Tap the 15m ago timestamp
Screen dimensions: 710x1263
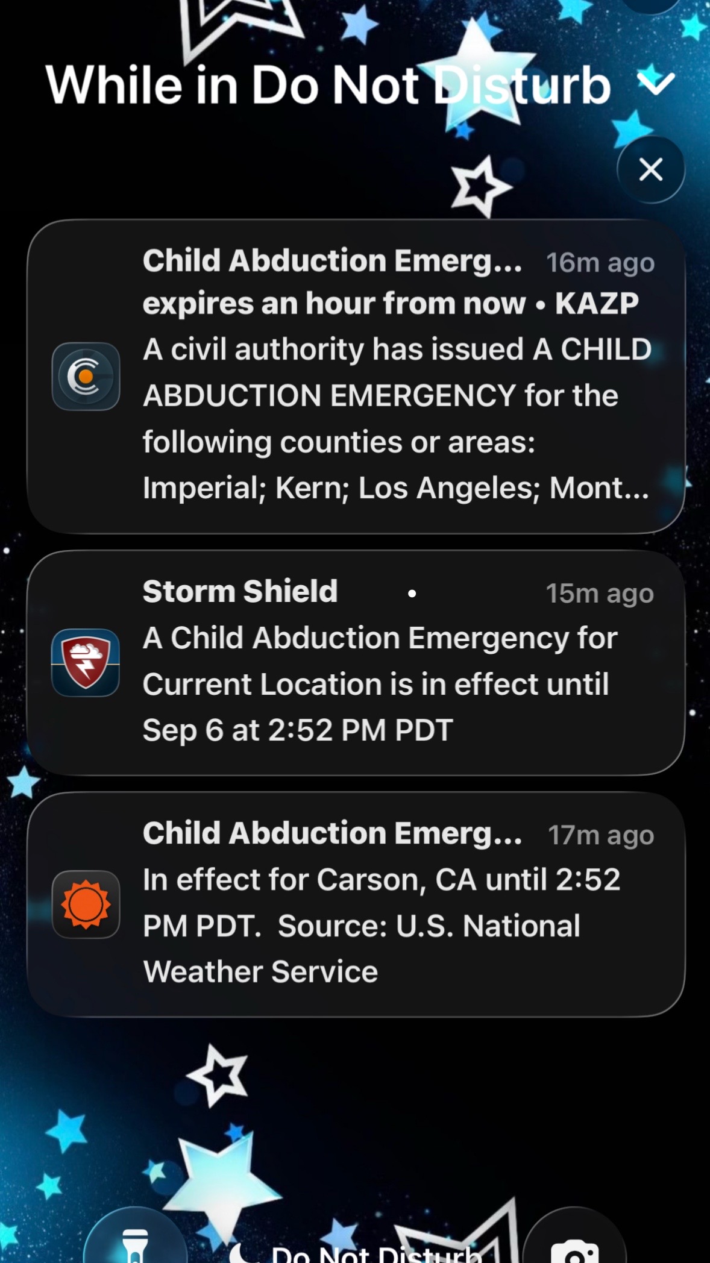point(600,594)
